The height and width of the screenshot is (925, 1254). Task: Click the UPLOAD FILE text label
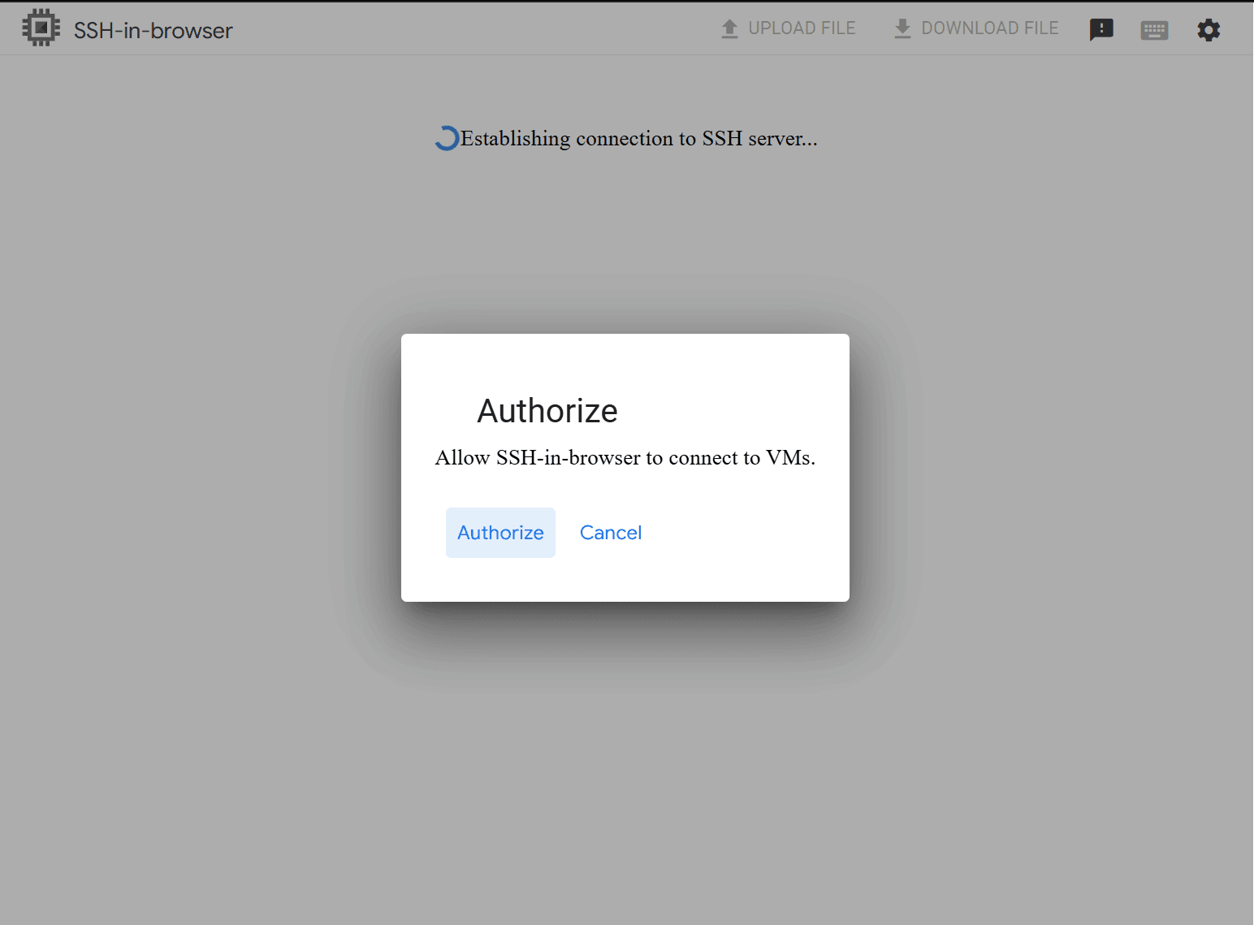coord(802,28)
